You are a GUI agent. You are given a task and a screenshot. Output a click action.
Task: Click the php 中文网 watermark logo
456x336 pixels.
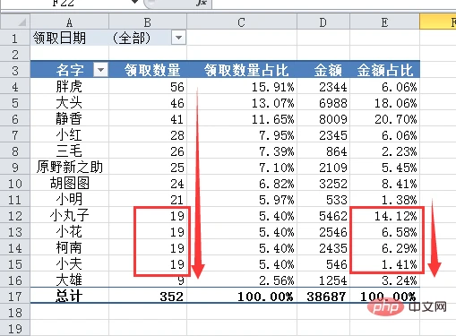408,307
